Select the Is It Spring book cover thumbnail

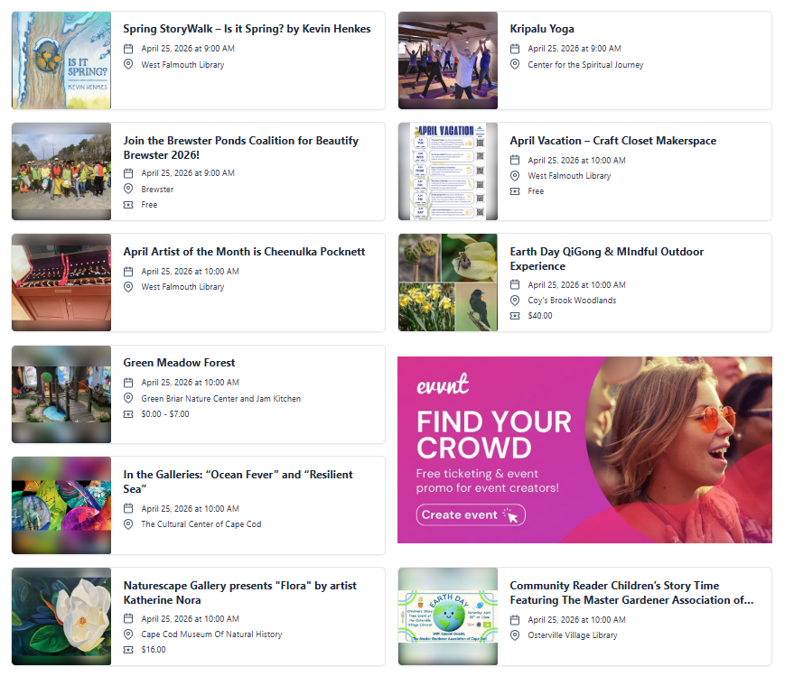point(61,60)
